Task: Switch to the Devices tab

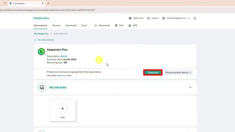Action: (x=56, y=25)
